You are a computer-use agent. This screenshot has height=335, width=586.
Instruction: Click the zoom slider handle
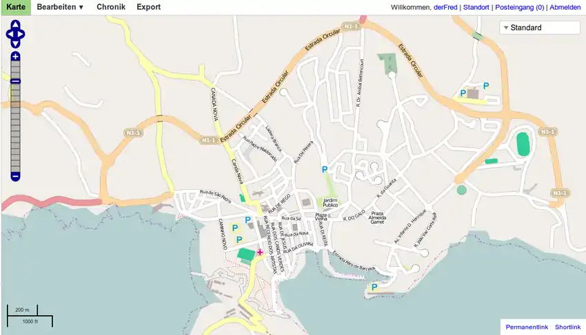click(15, 81)
